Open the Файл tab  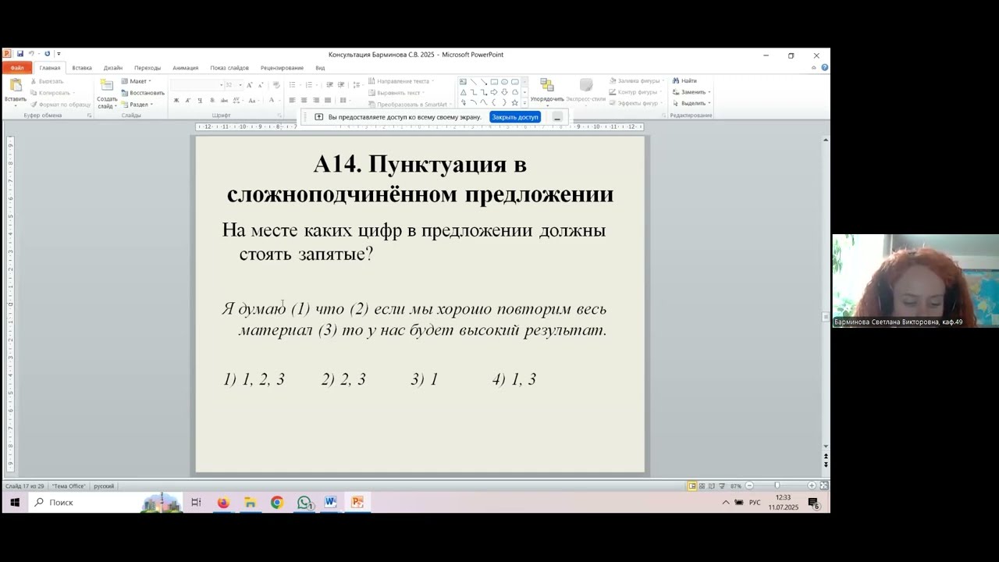pos(16,68)
